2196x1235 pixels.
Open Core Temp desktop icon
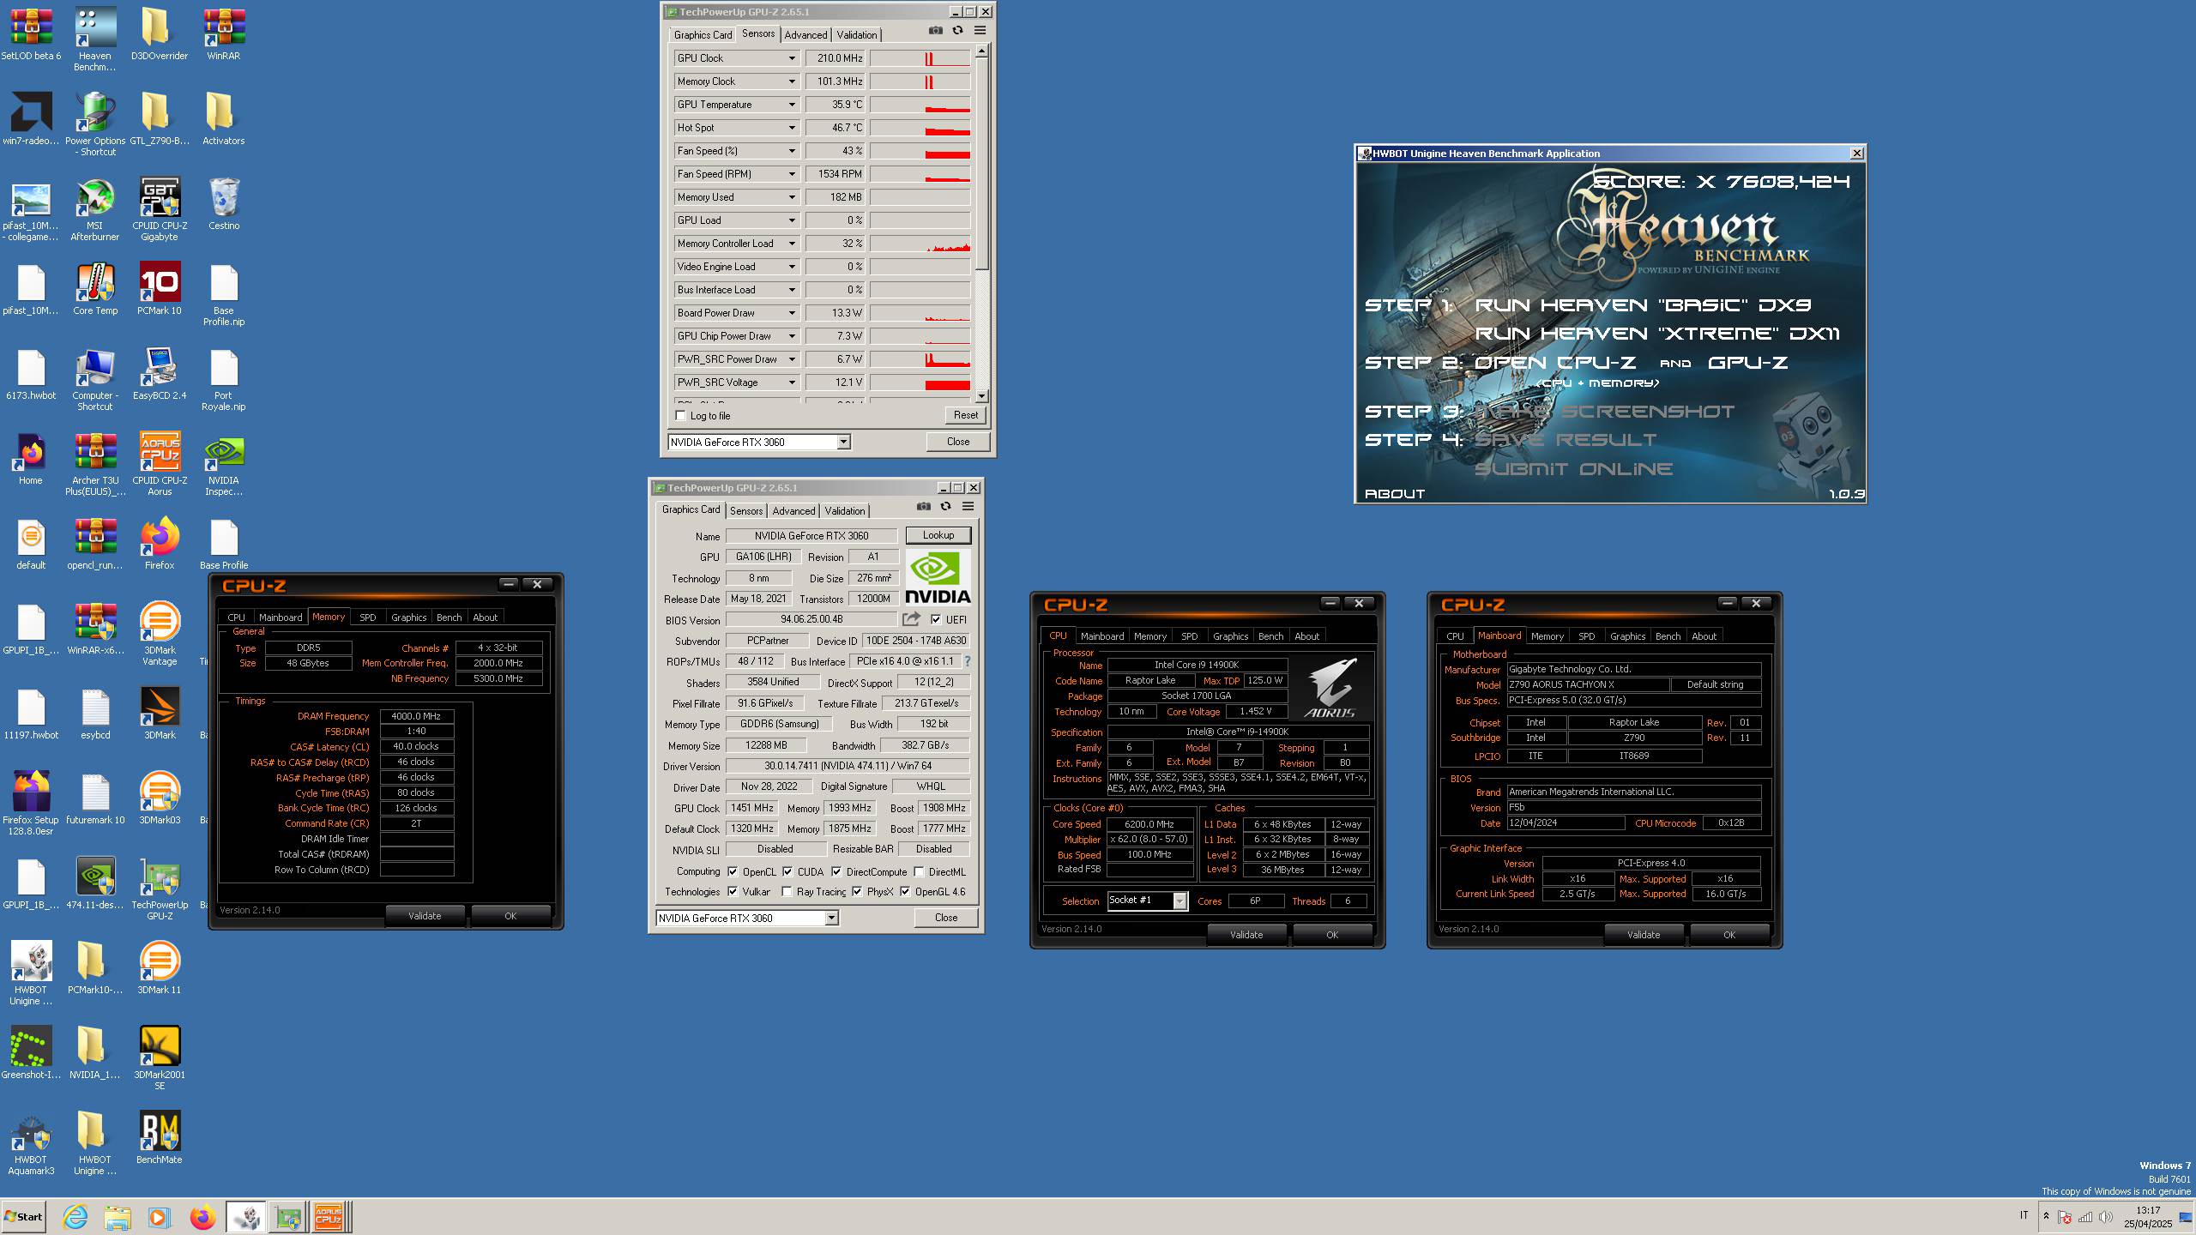point(95,289)
